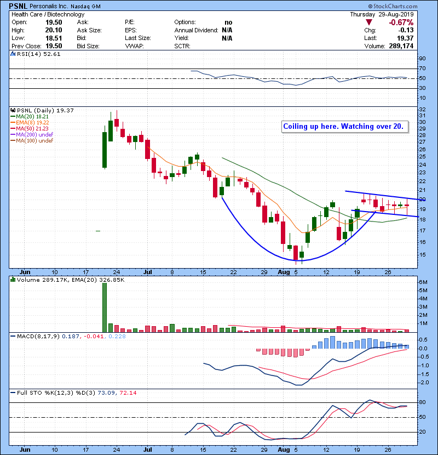Image resolution: width=438 pixels, height=455 pixels.
Task: Click the 20 level on stochastic axis
Action: [422, 432]
